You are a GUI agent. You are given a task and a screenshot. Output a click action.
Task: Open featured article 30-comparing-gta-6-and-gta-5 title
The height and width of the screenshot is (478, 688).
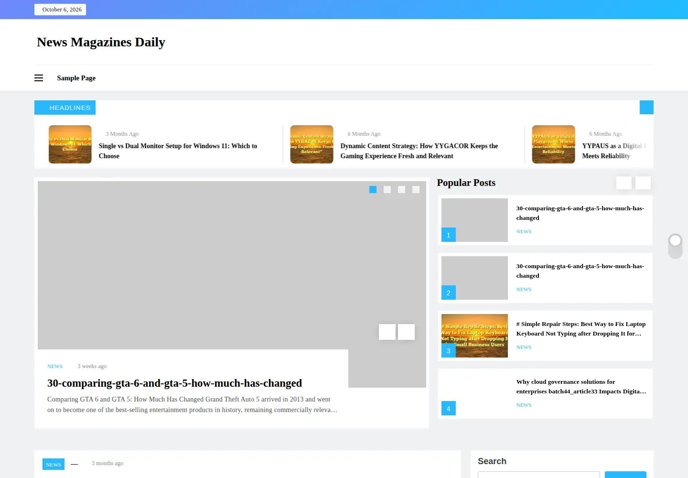[174, 383]
